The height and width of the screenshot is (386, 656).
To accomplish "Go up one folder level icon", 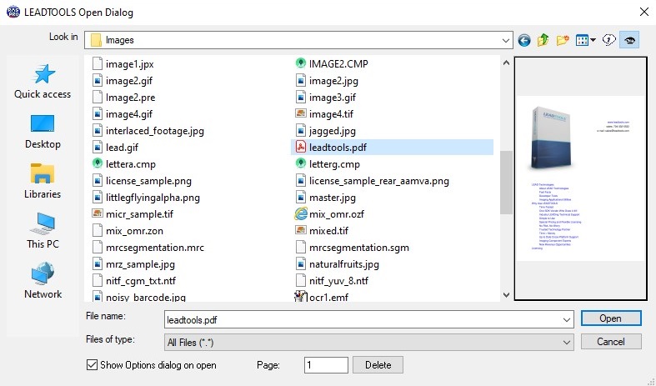I will coord(543,40).
